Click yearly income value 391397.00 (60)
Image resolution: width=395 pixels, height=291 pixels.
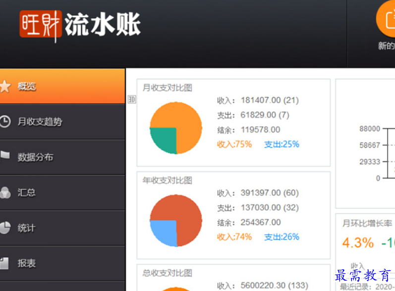pos(270,193)
